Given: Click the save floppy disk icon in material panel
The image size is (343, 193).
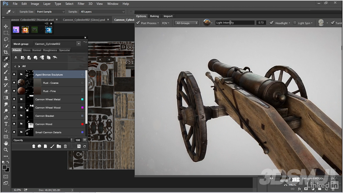Looking at the screenshot, I should tap(79, 146).
